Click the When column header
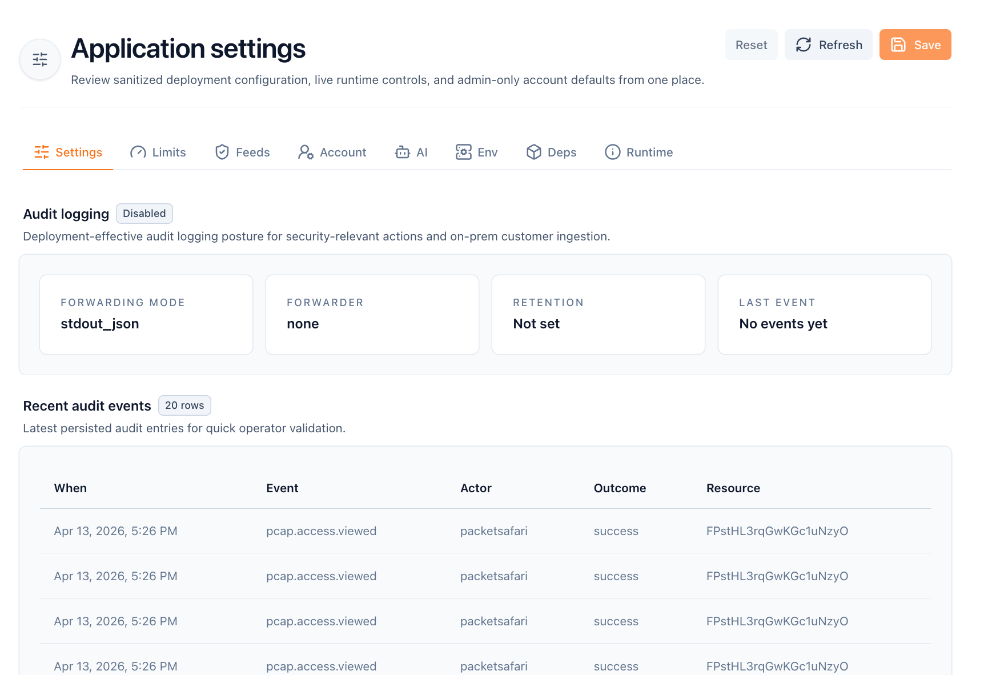 [x=70, y=488]
